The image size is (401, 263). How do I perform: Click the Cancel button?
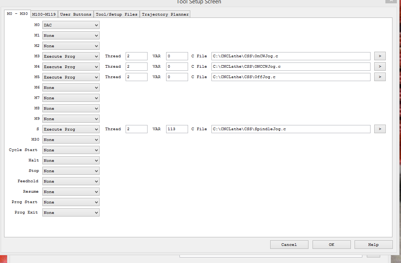pyautogui.click(x=289, y=244)
